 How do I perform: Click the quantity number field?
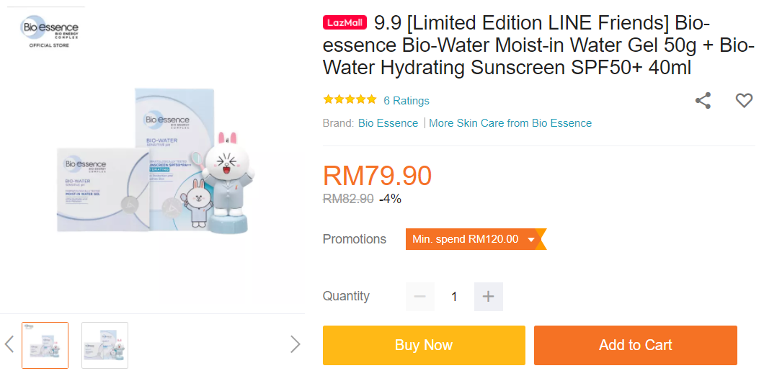(x=454, y=297)
